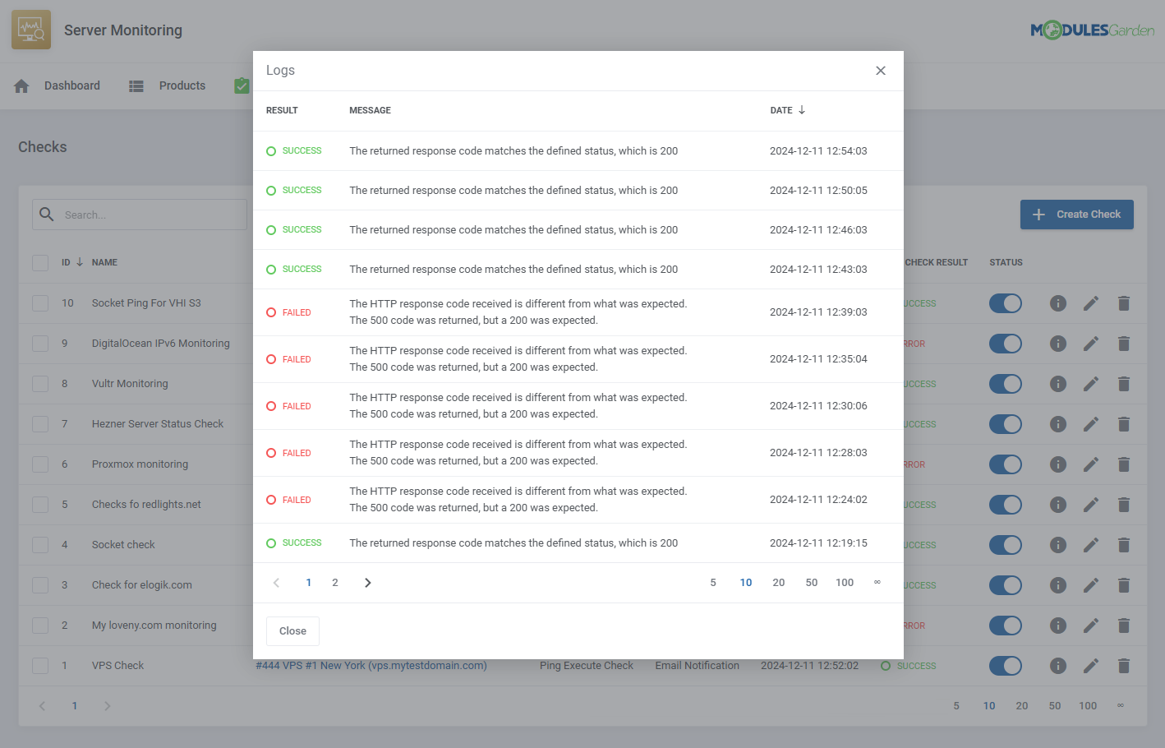Switch to the Products section
The height and width of the screenshot is (748, 1165).
tap(182, 85)
